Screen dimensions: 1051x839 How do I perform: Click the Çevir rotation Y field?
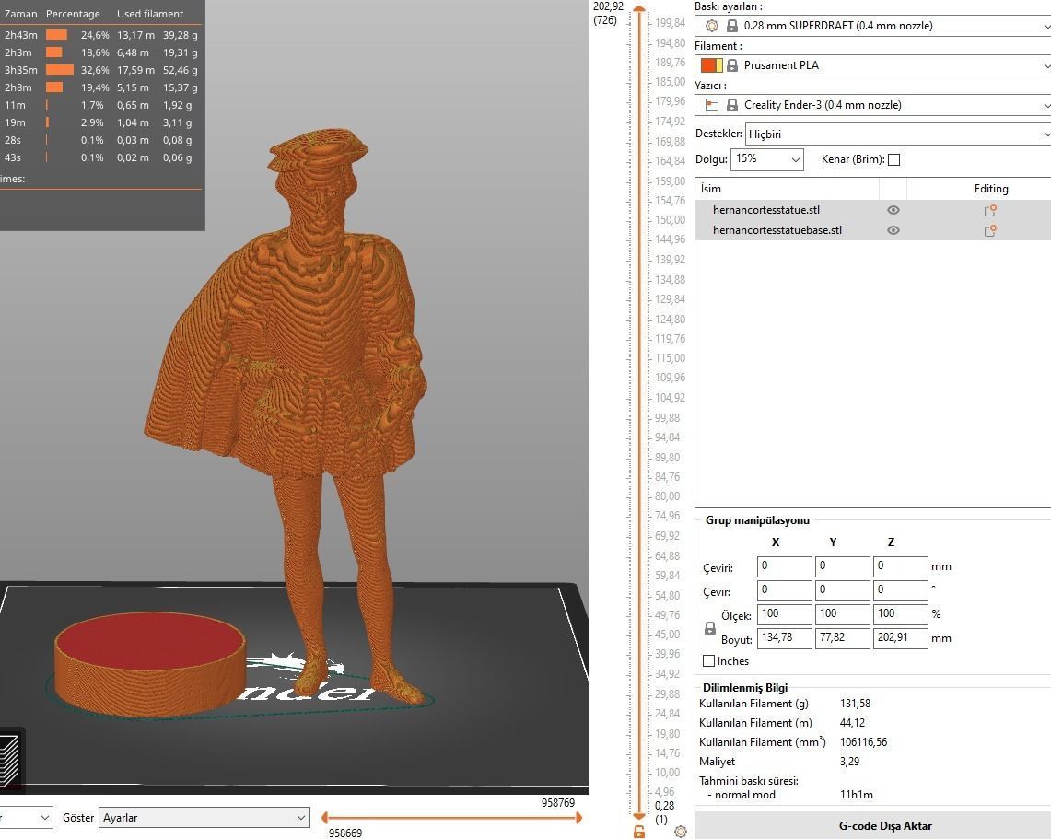point(843,590)
